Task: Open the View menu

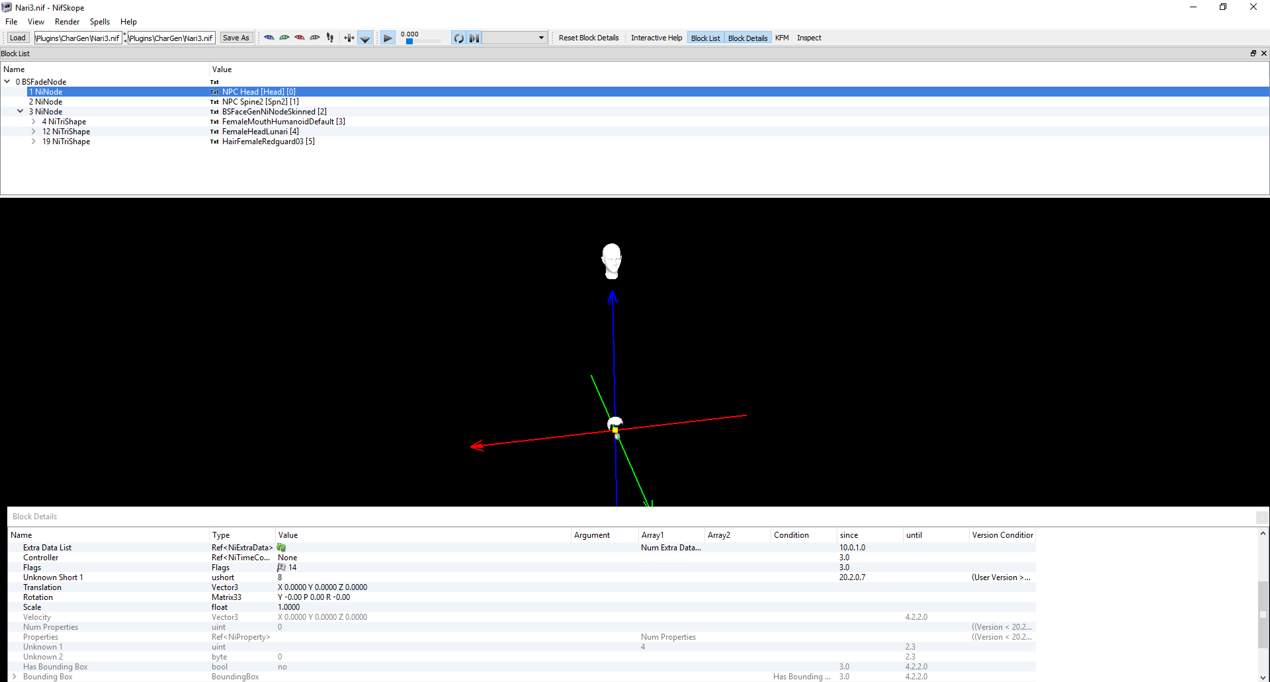Action: coord(36,22)
